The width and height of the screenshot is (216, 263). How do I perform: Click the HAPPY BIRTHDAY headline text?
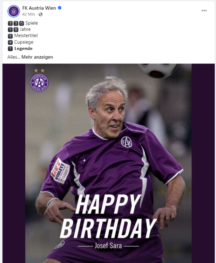pyautogui.click(x=108, y=216)
